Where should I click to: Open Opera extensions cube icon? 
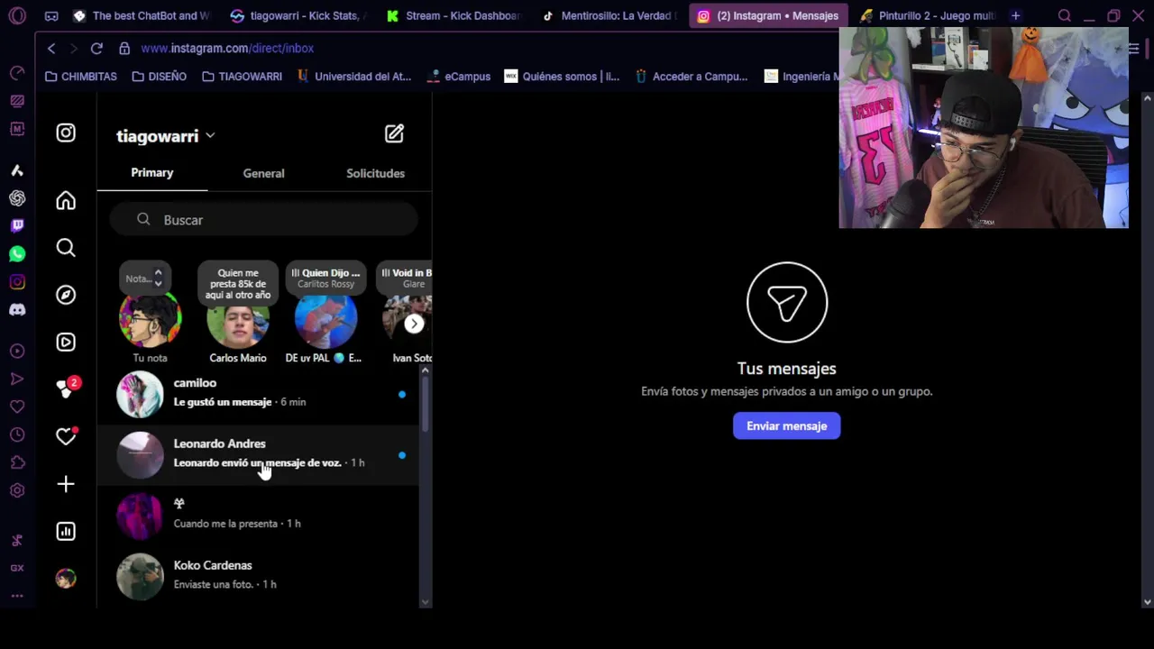point(17,462)
